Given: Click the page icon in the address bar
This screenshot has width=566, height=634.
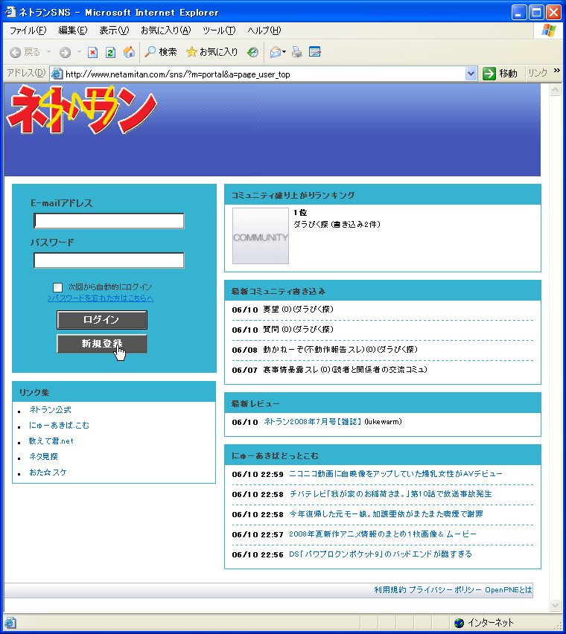Looking at the screenshot, I should click(x=57, y=74).
